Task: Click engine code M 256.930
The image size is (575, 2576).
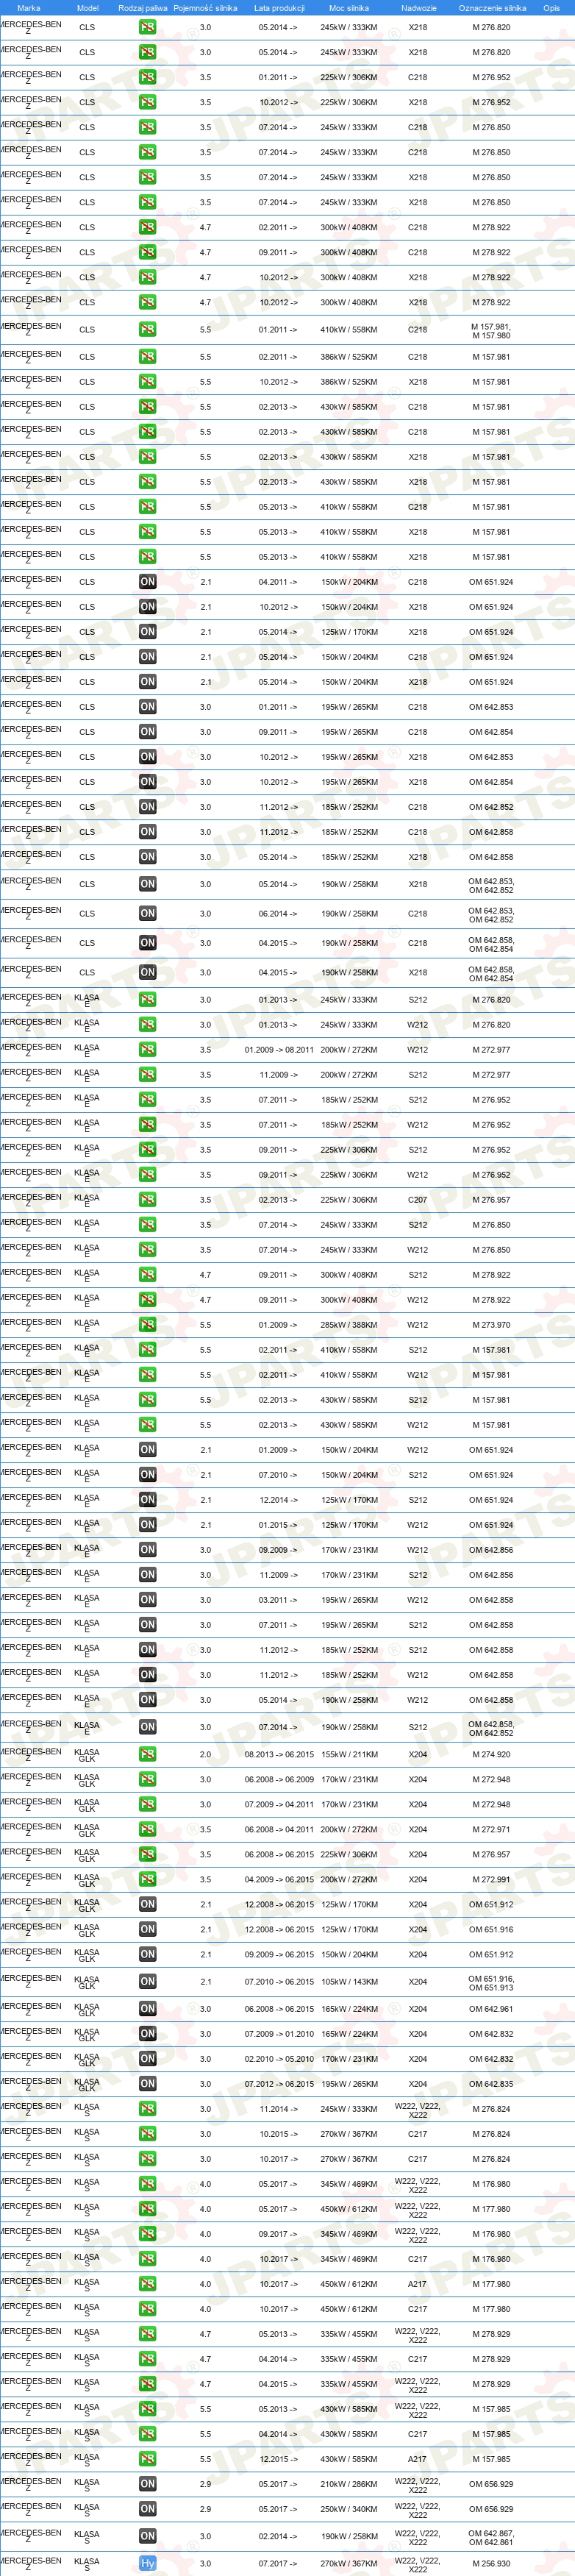Action: [491, 2563]
